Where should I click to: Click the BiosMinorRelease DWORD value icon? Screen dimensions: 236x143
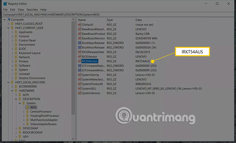click(x=80, y=47)
